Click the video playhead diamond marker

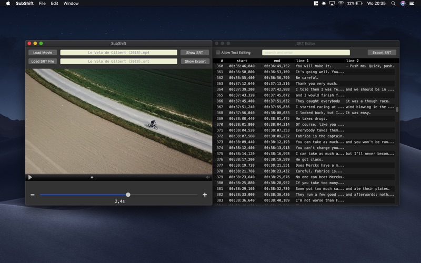(x=92, y=177)
